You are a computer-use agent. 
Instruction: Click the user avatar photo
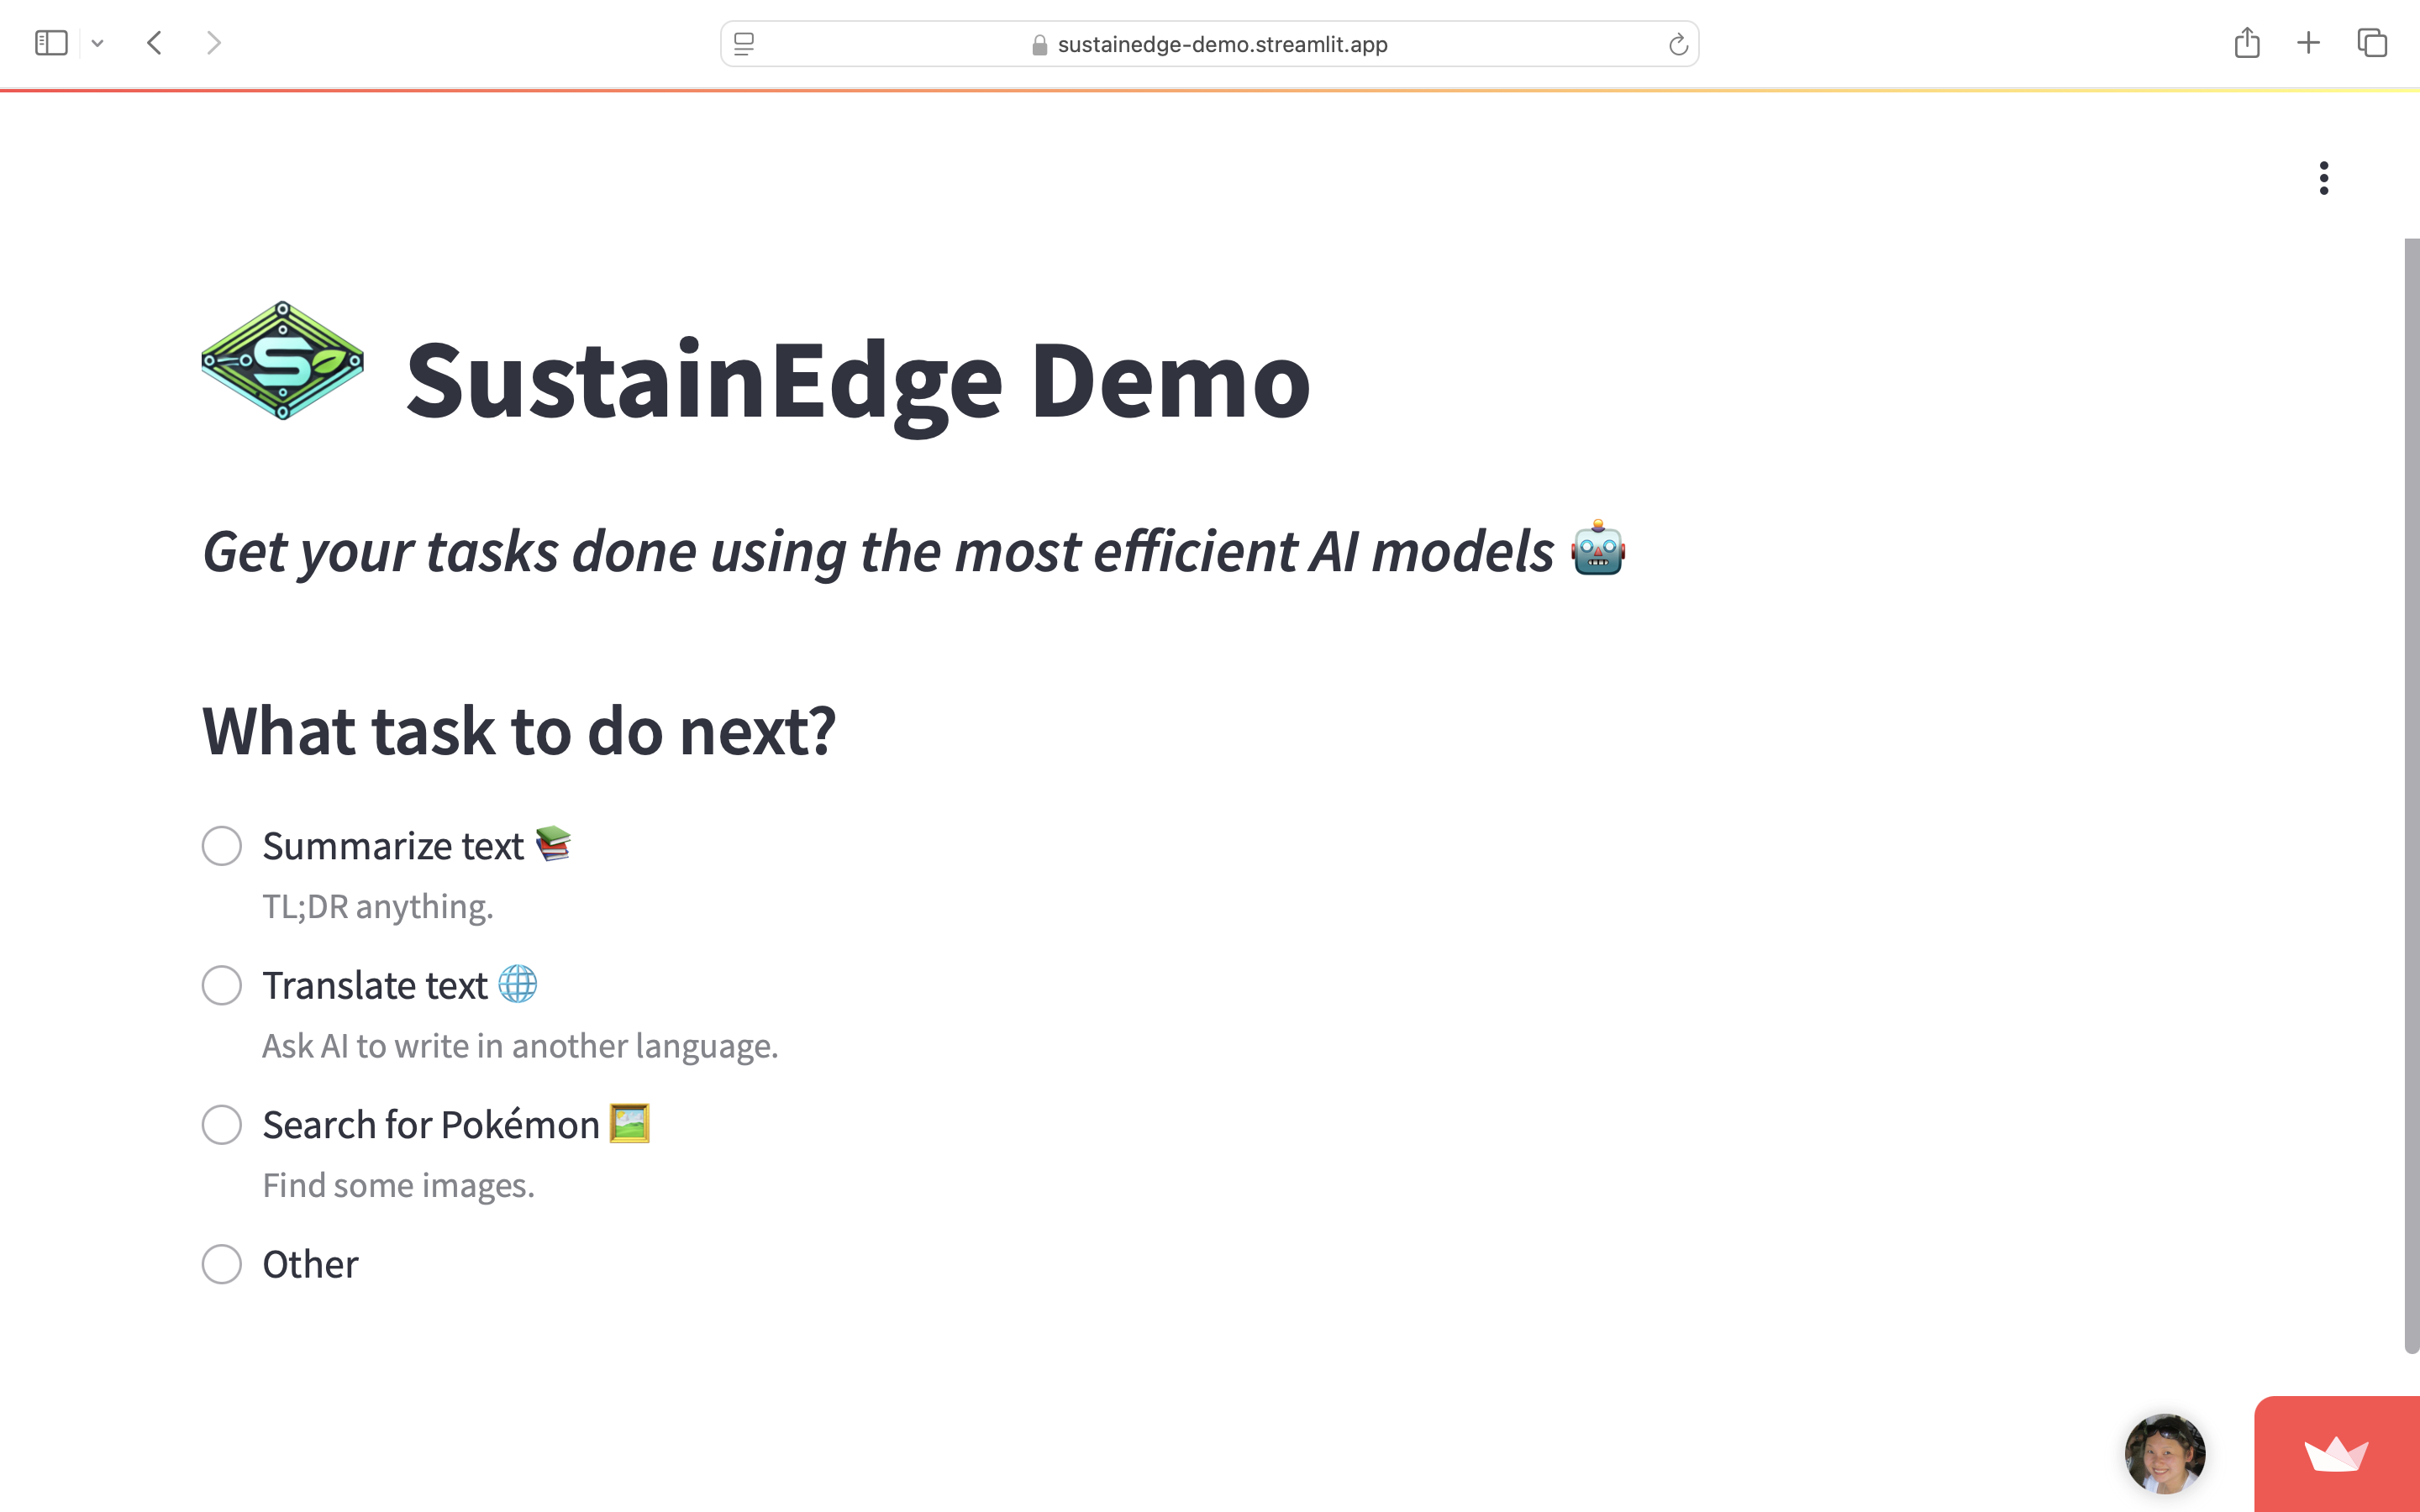coord(2164,1452)
